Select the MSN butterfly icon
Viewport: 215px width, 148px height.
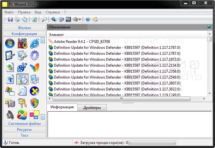(x=34, y=67)
